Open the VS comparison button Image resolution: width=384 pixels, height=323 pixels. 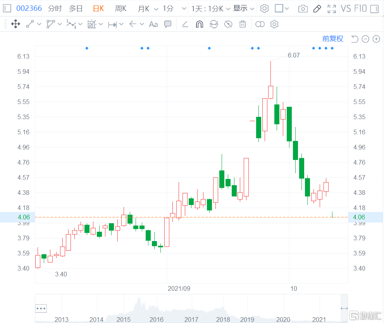pos(346,9)
